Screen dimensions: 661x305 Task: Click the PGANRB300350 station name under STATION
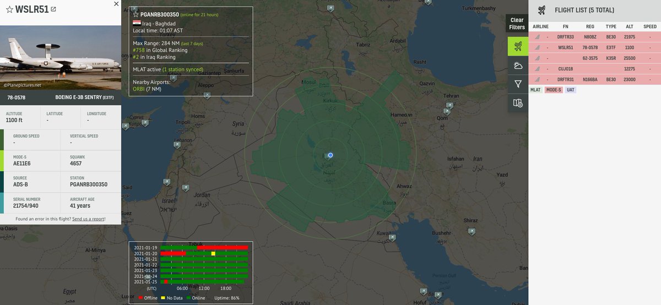pyautogui.click(x=89, y=184)
